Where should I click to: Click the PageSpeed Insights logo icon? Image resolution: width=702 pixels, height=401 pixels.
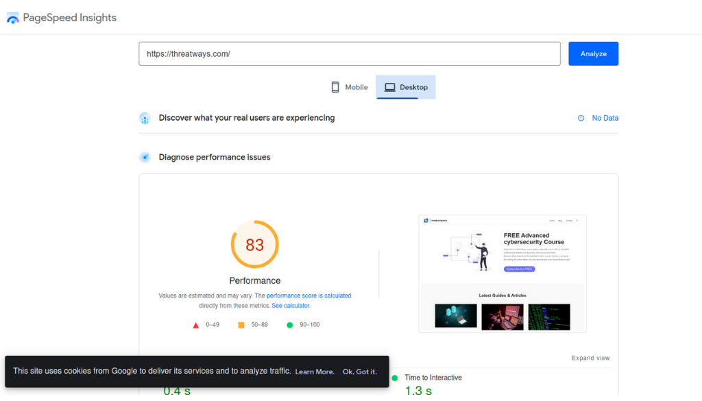(x=13, y=18)
